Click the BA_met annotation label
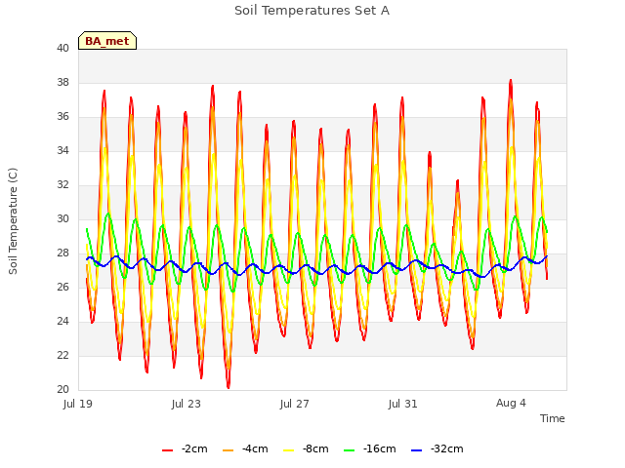This screenshot has width=625, height=468. click(x=107, y=41)
